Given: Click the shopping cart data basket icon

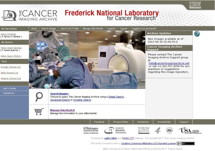Looking at the screenshot, I should point(39,111).
